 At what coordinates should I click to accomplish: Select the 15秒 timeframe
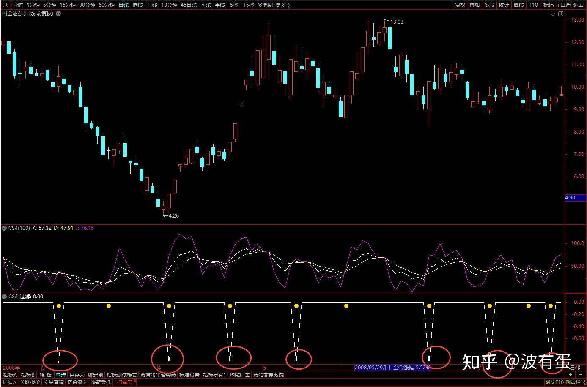pyautogui.click(x=249, y=5)
